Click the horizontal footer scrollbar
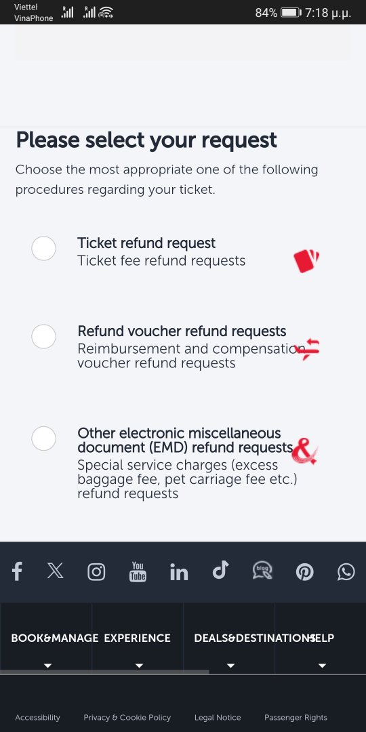 coord(104,672)
